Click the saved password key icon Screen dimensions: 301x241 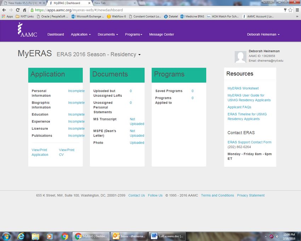(285, 10)
